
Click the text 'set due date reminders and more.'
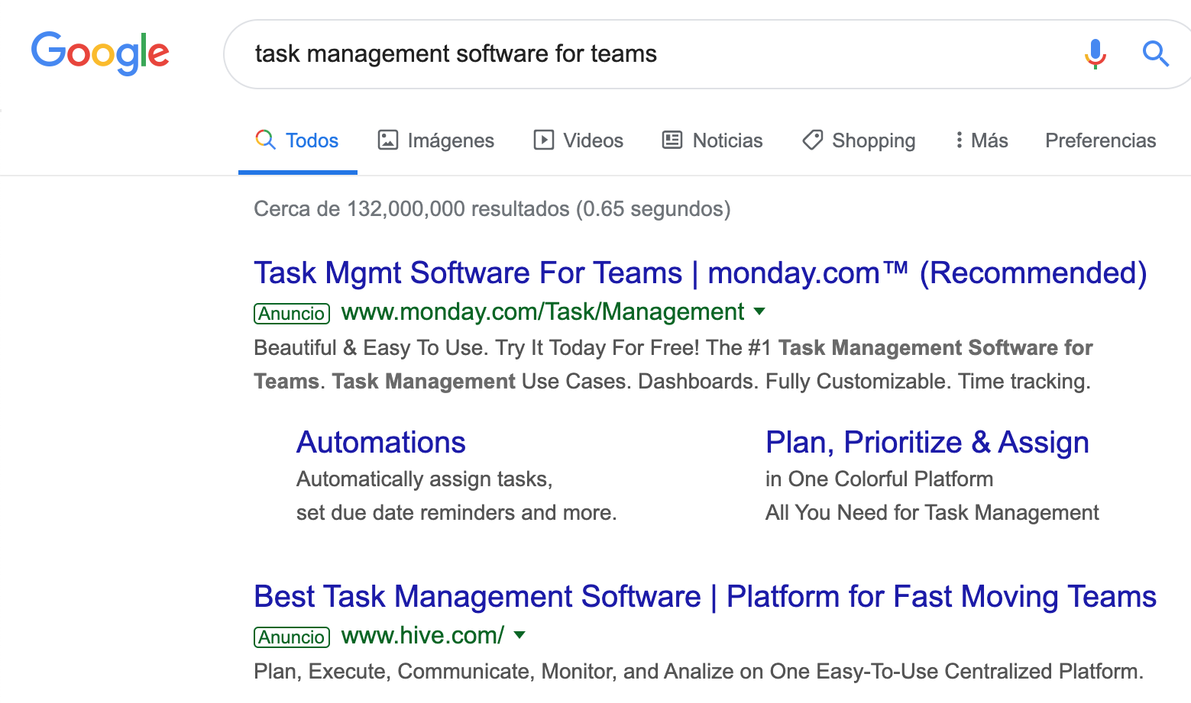click(x=457, y=513)
